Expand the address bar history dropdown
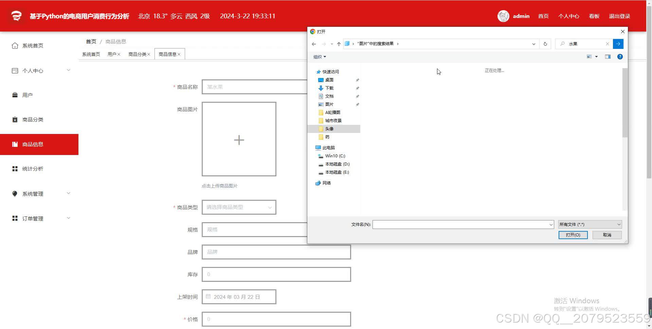Viewport: 652px width, 329px height. pos(533,44)
